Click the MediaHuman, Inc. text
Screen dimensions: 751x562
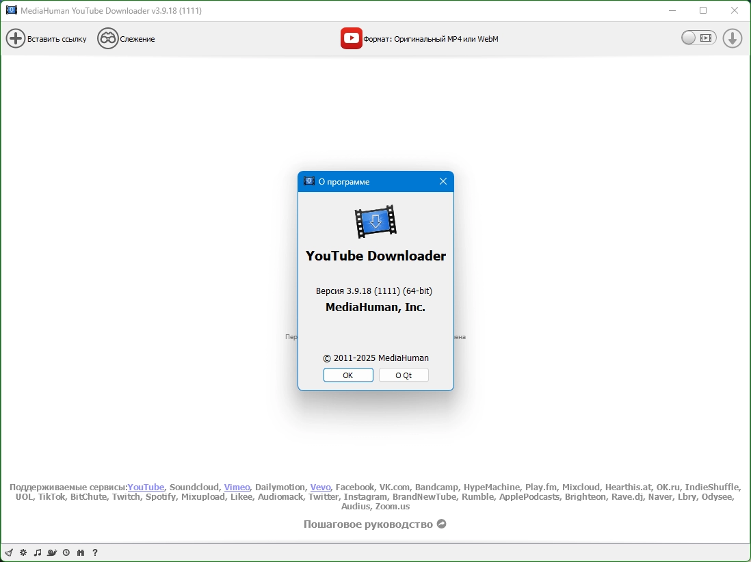click(375, 308)
